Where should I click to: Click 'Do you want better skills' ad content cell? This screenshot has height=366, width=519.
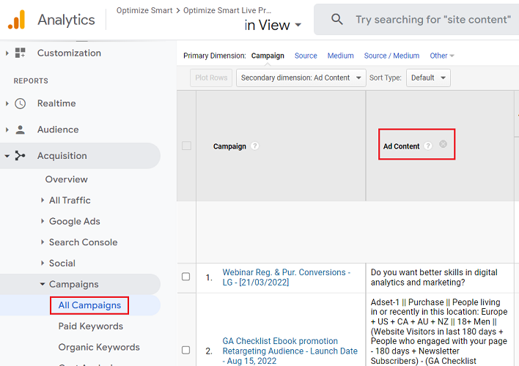[x=434, y=277]
